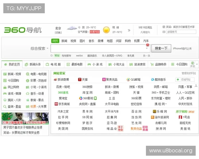Click the cloudy weather icon for today
199x159 pixels.
coord(72,28)
